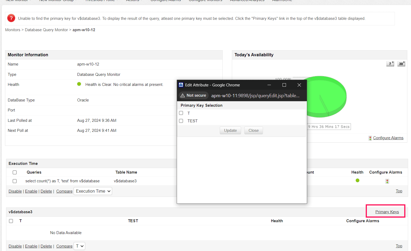Image resolution: width=411 pixels, height=251 pixels.
Task: Click Update in Primary Key Selection
Action: [x=230, y=131]
